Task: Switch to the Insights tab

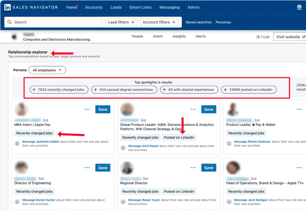Action: (x=179, y=36)
